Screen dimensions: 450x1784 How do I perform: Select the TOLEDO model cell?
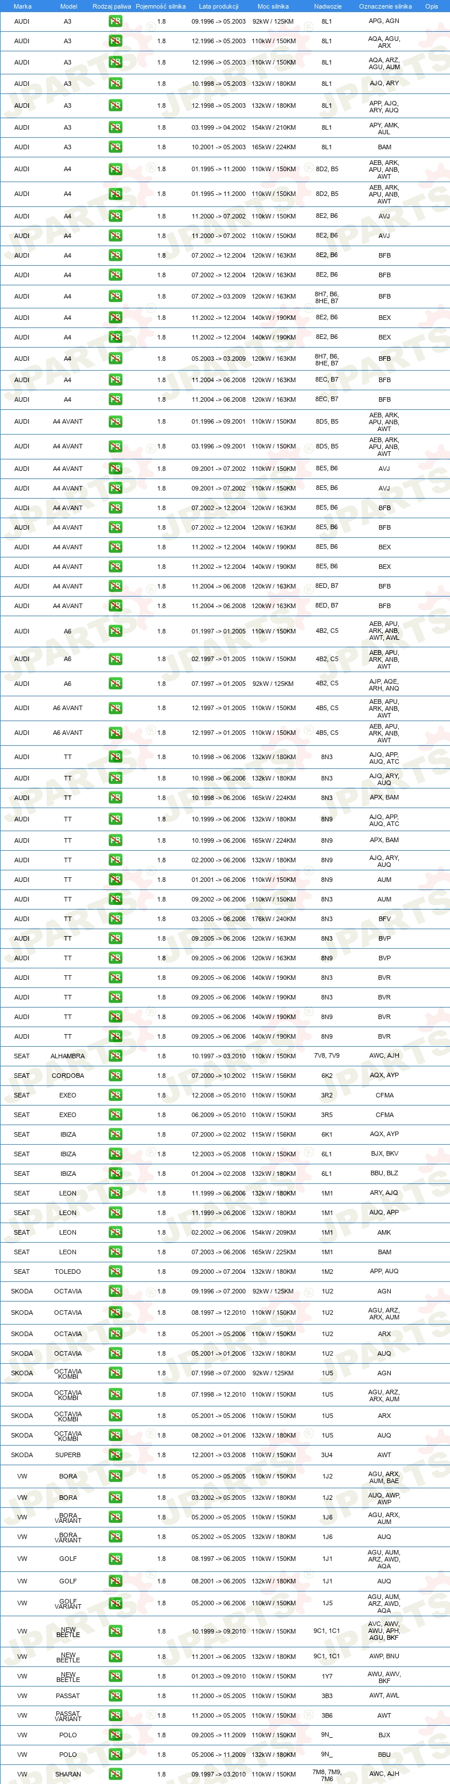[68, 1272]
